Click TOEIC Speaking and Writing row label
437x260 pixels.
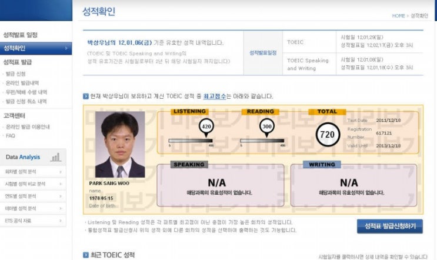click(308, 64)
